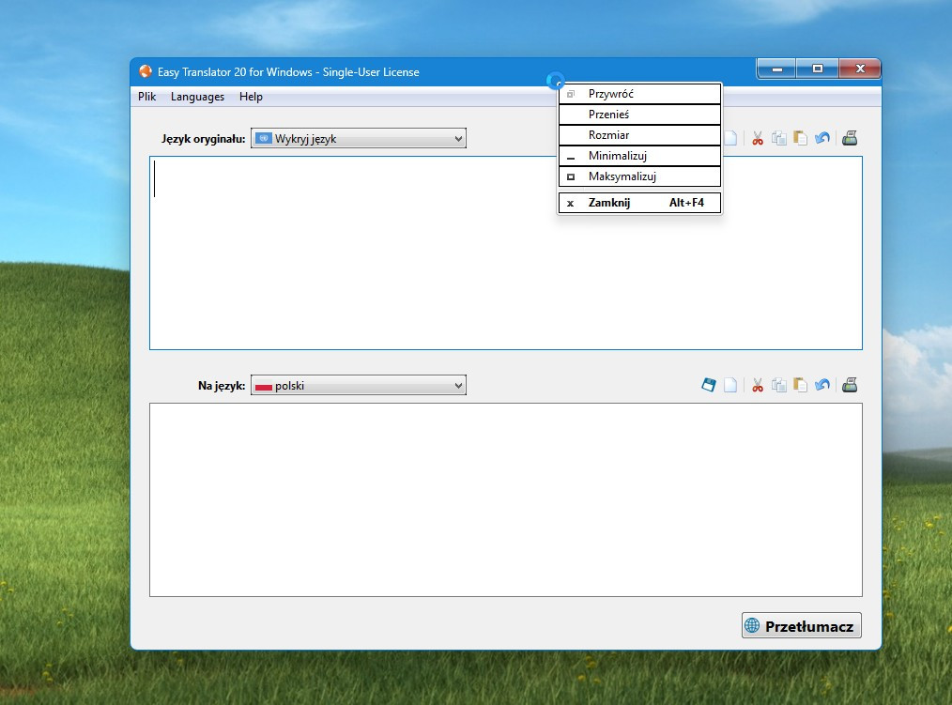
Task: Click the copy icon above translation box
Action: click(x=779, y=385)
